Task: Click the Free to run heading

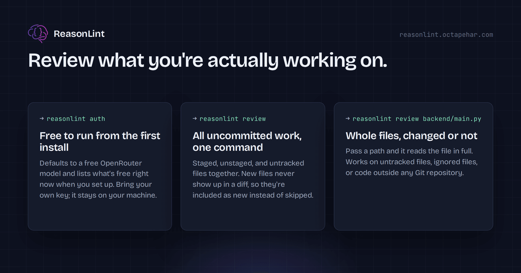Action: (x=100, y=141)
